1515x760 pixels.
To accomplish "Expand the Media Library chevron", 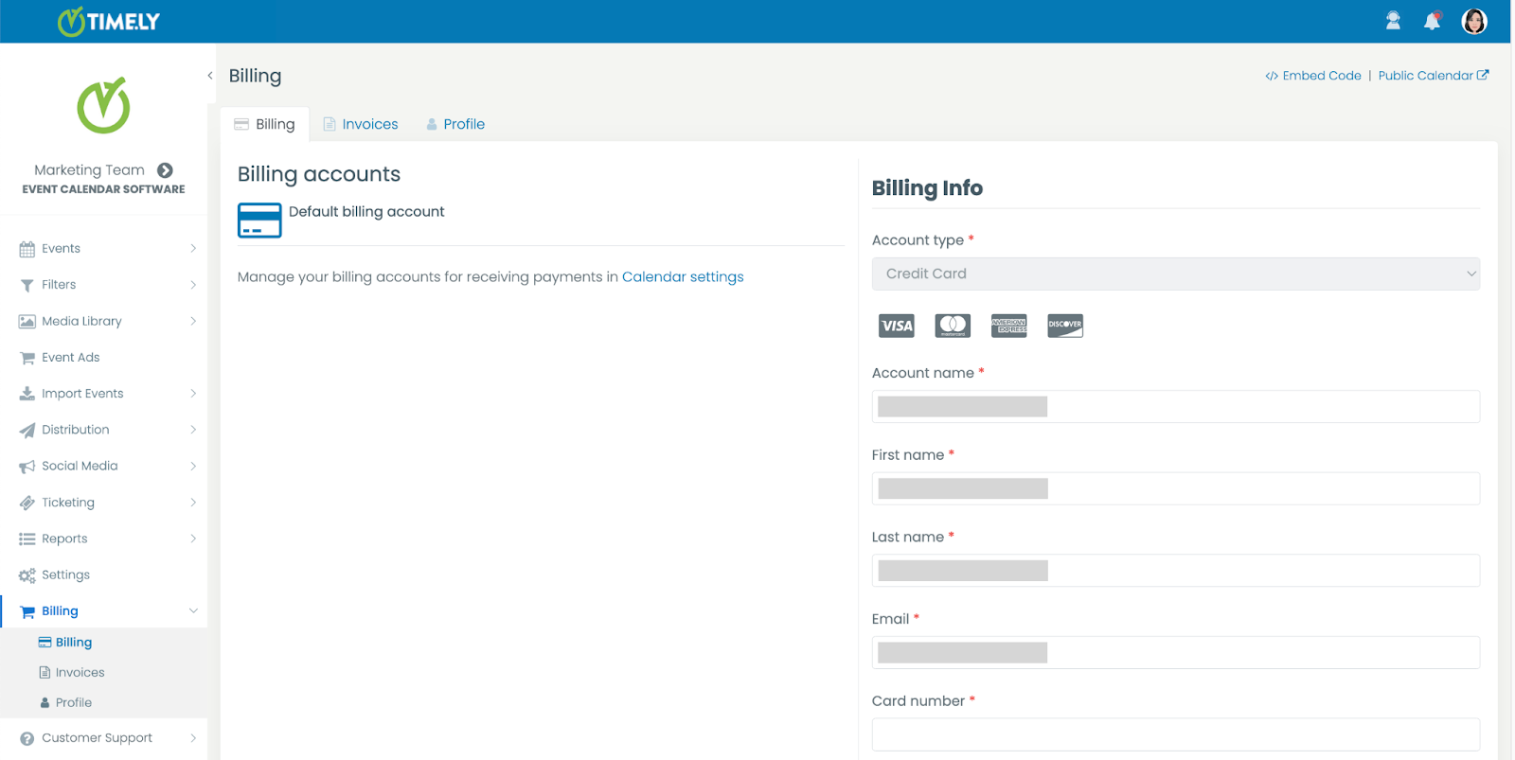I will 193,322.
